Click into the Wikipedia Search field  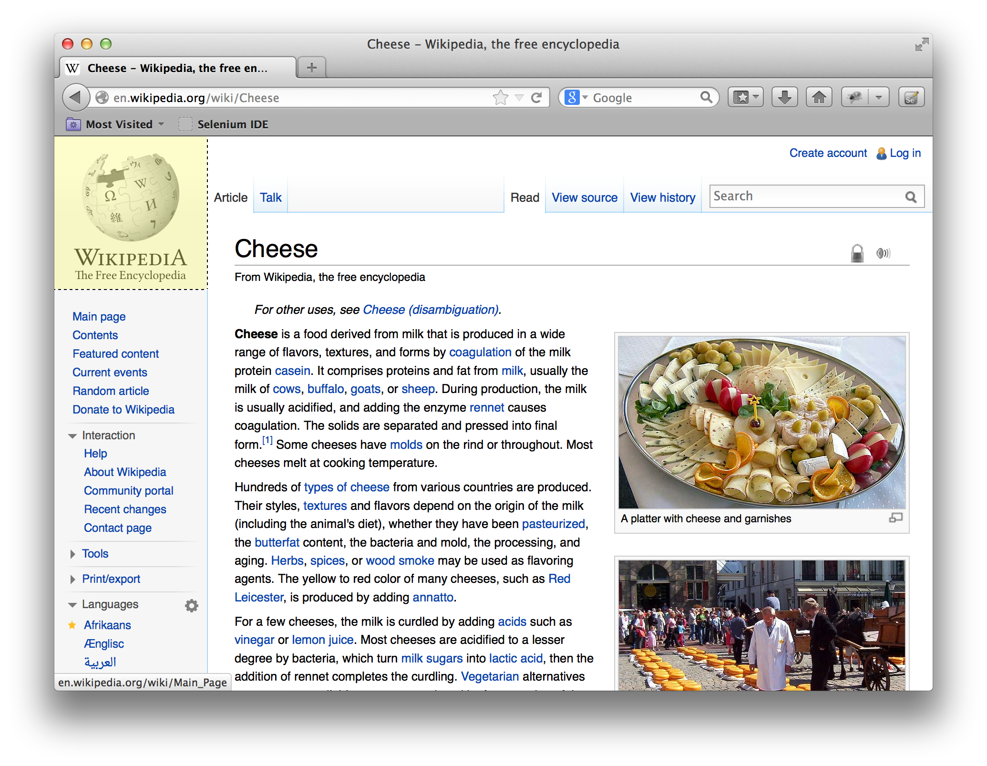807,197
